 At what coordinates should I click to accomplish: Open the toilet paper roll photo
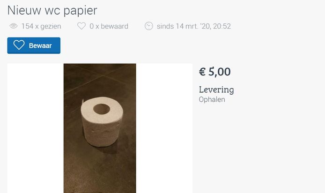click(100, 128)
